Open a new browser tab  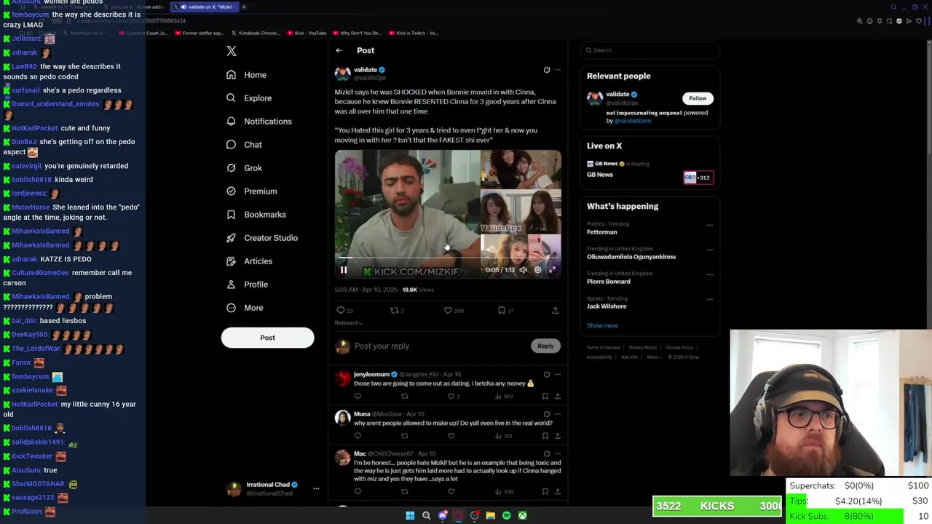244,7
